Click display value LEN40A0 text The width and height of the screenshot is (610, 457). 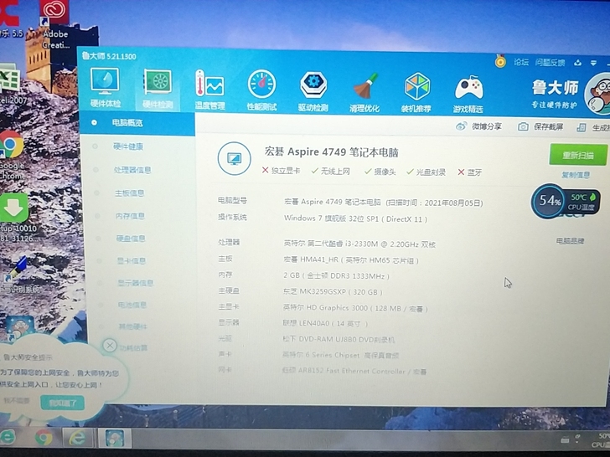(325, 323)
